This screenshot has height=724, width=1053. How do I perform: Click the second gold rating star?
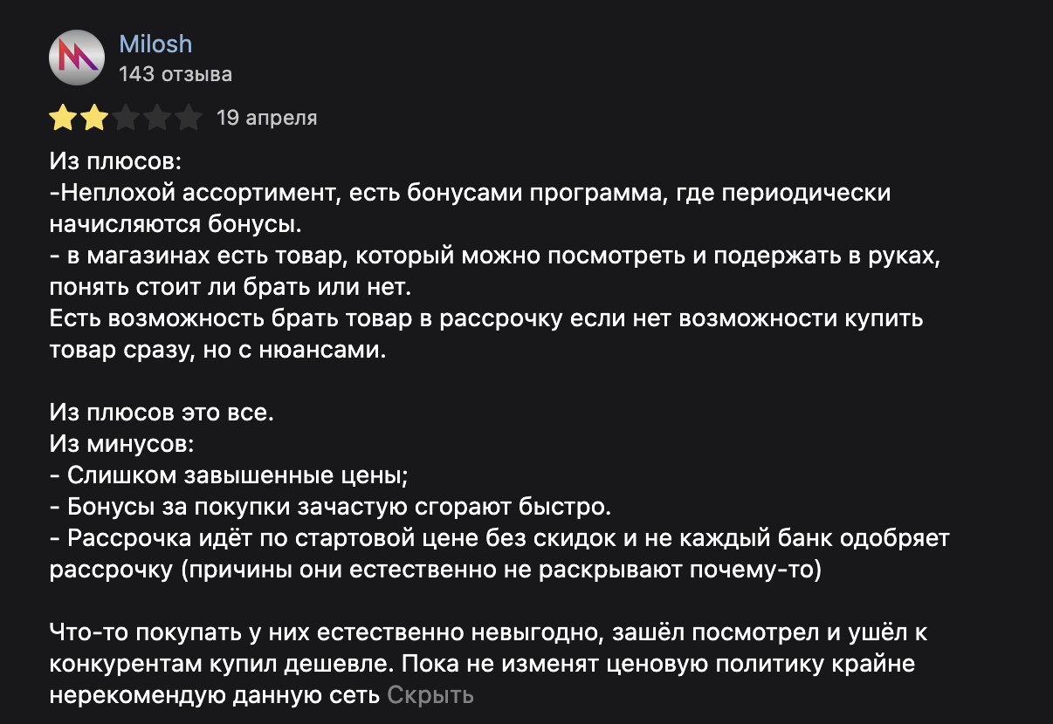click(93, 118)
